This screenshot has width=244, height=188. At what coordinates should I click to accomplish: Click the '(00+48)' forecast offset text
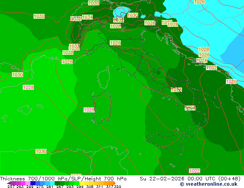pos(229,178)
